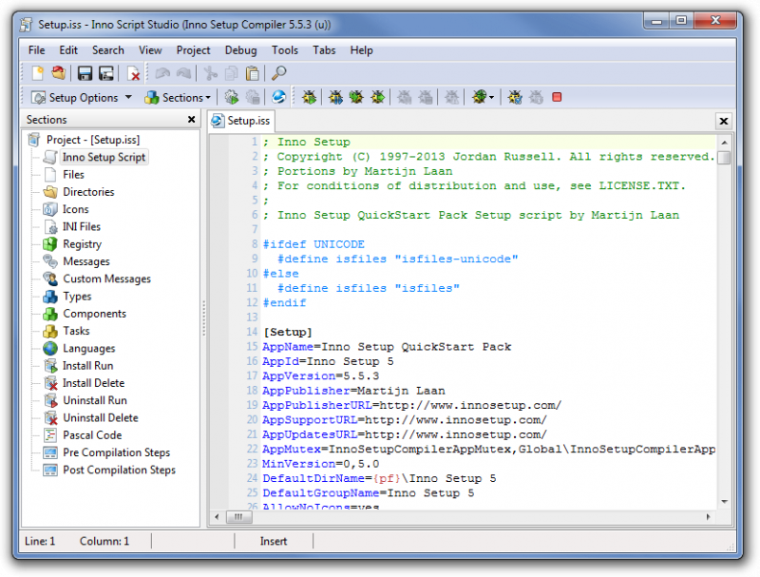
Task: Close the Sections panel
Action: pos(191,120)
